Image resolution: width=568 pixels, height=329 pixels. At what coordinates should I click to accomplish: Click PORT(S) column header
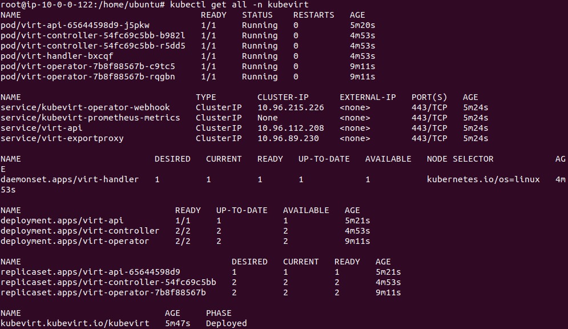pos(429,98)
